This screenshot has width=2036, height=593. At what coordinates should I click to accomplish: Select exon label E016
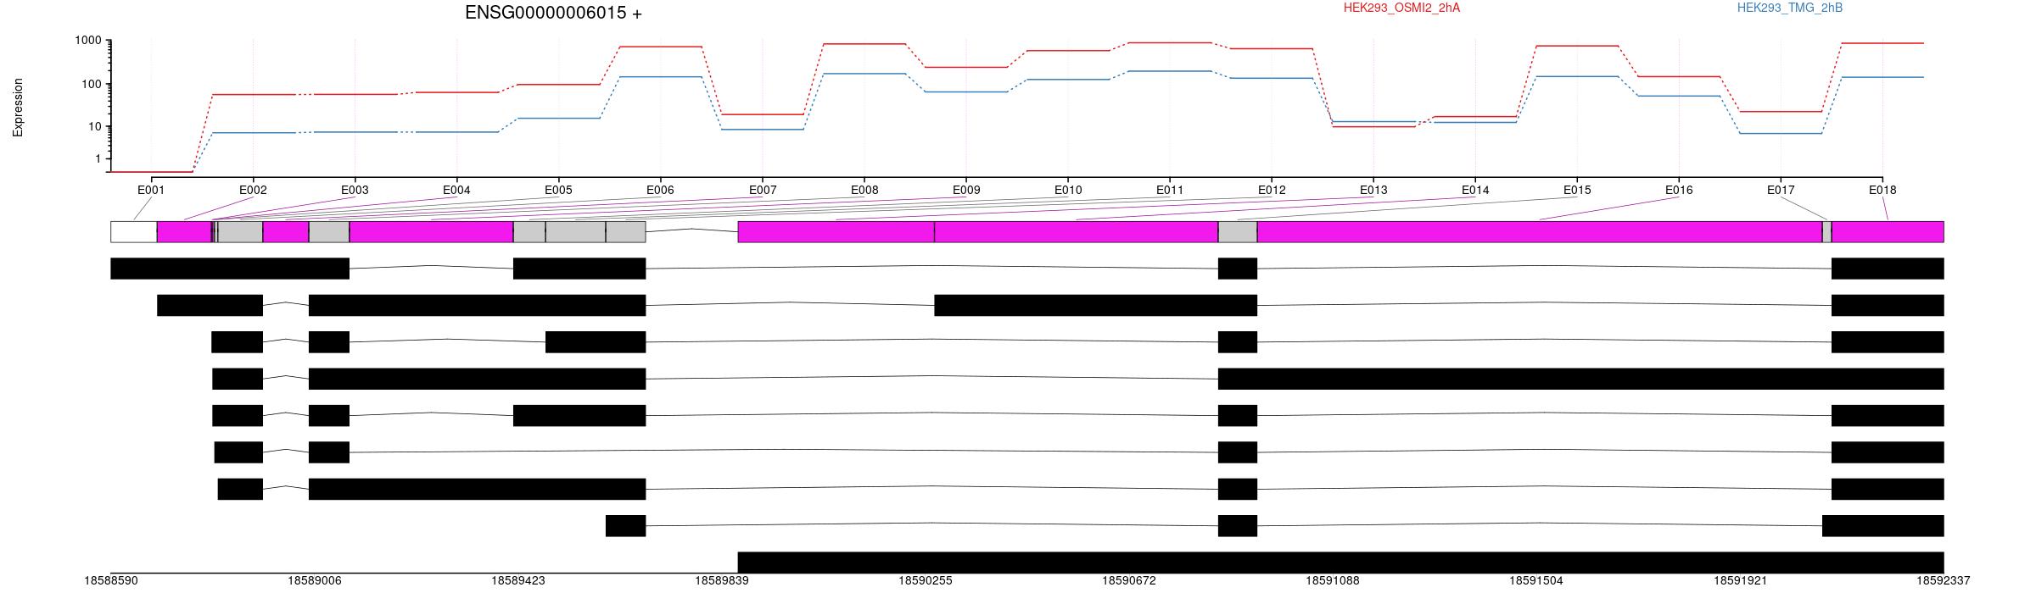[x=1679, y=190]
